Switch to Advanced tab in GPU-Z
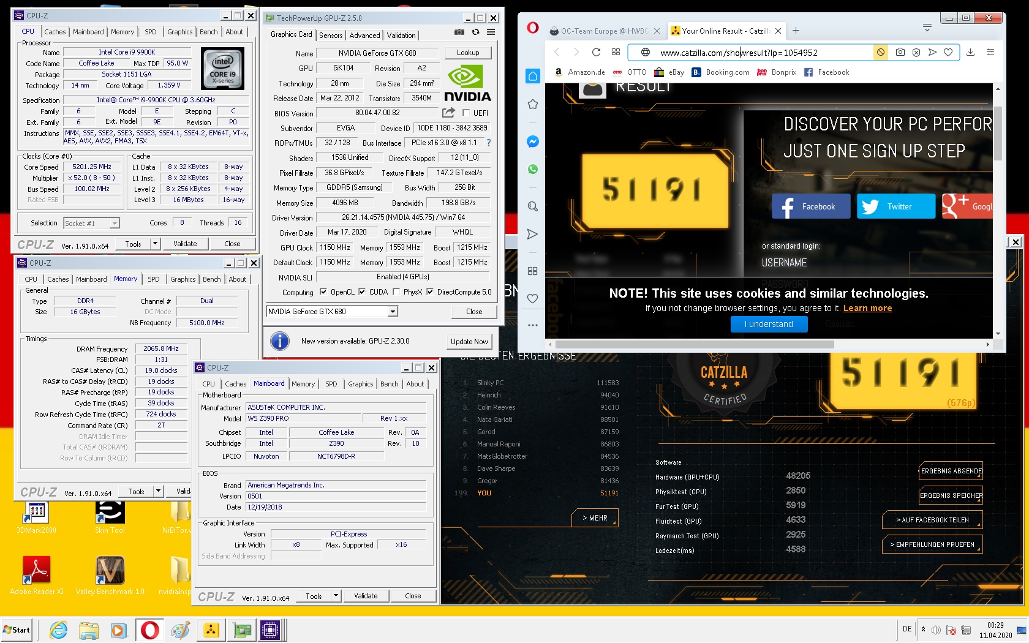Image resolution: width=1029 pixels, height=643 pixels. click(365, 36)
